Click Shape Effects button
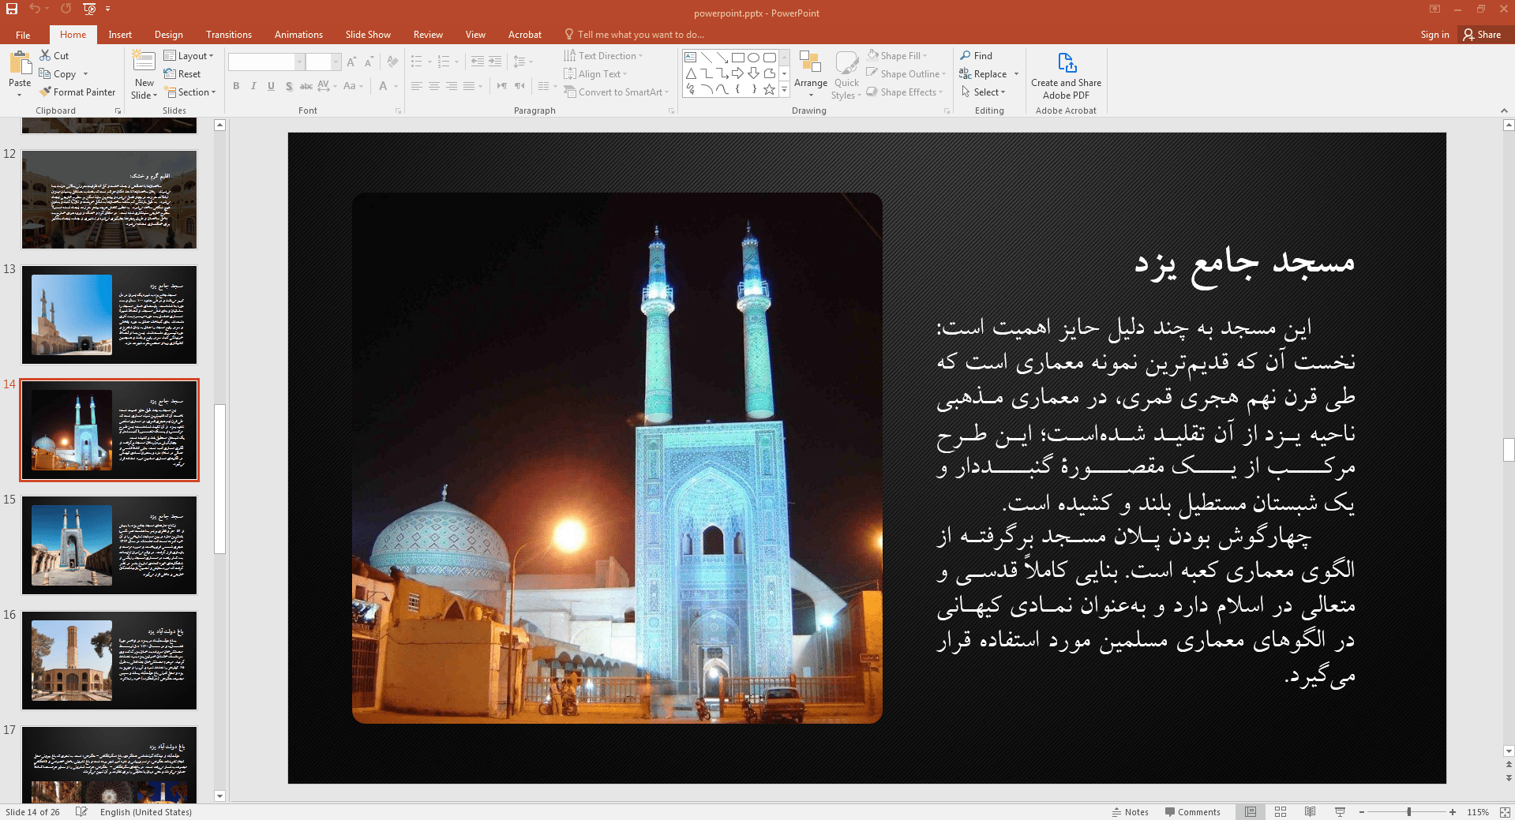1515x820 pixels. [x=905, y=92]
